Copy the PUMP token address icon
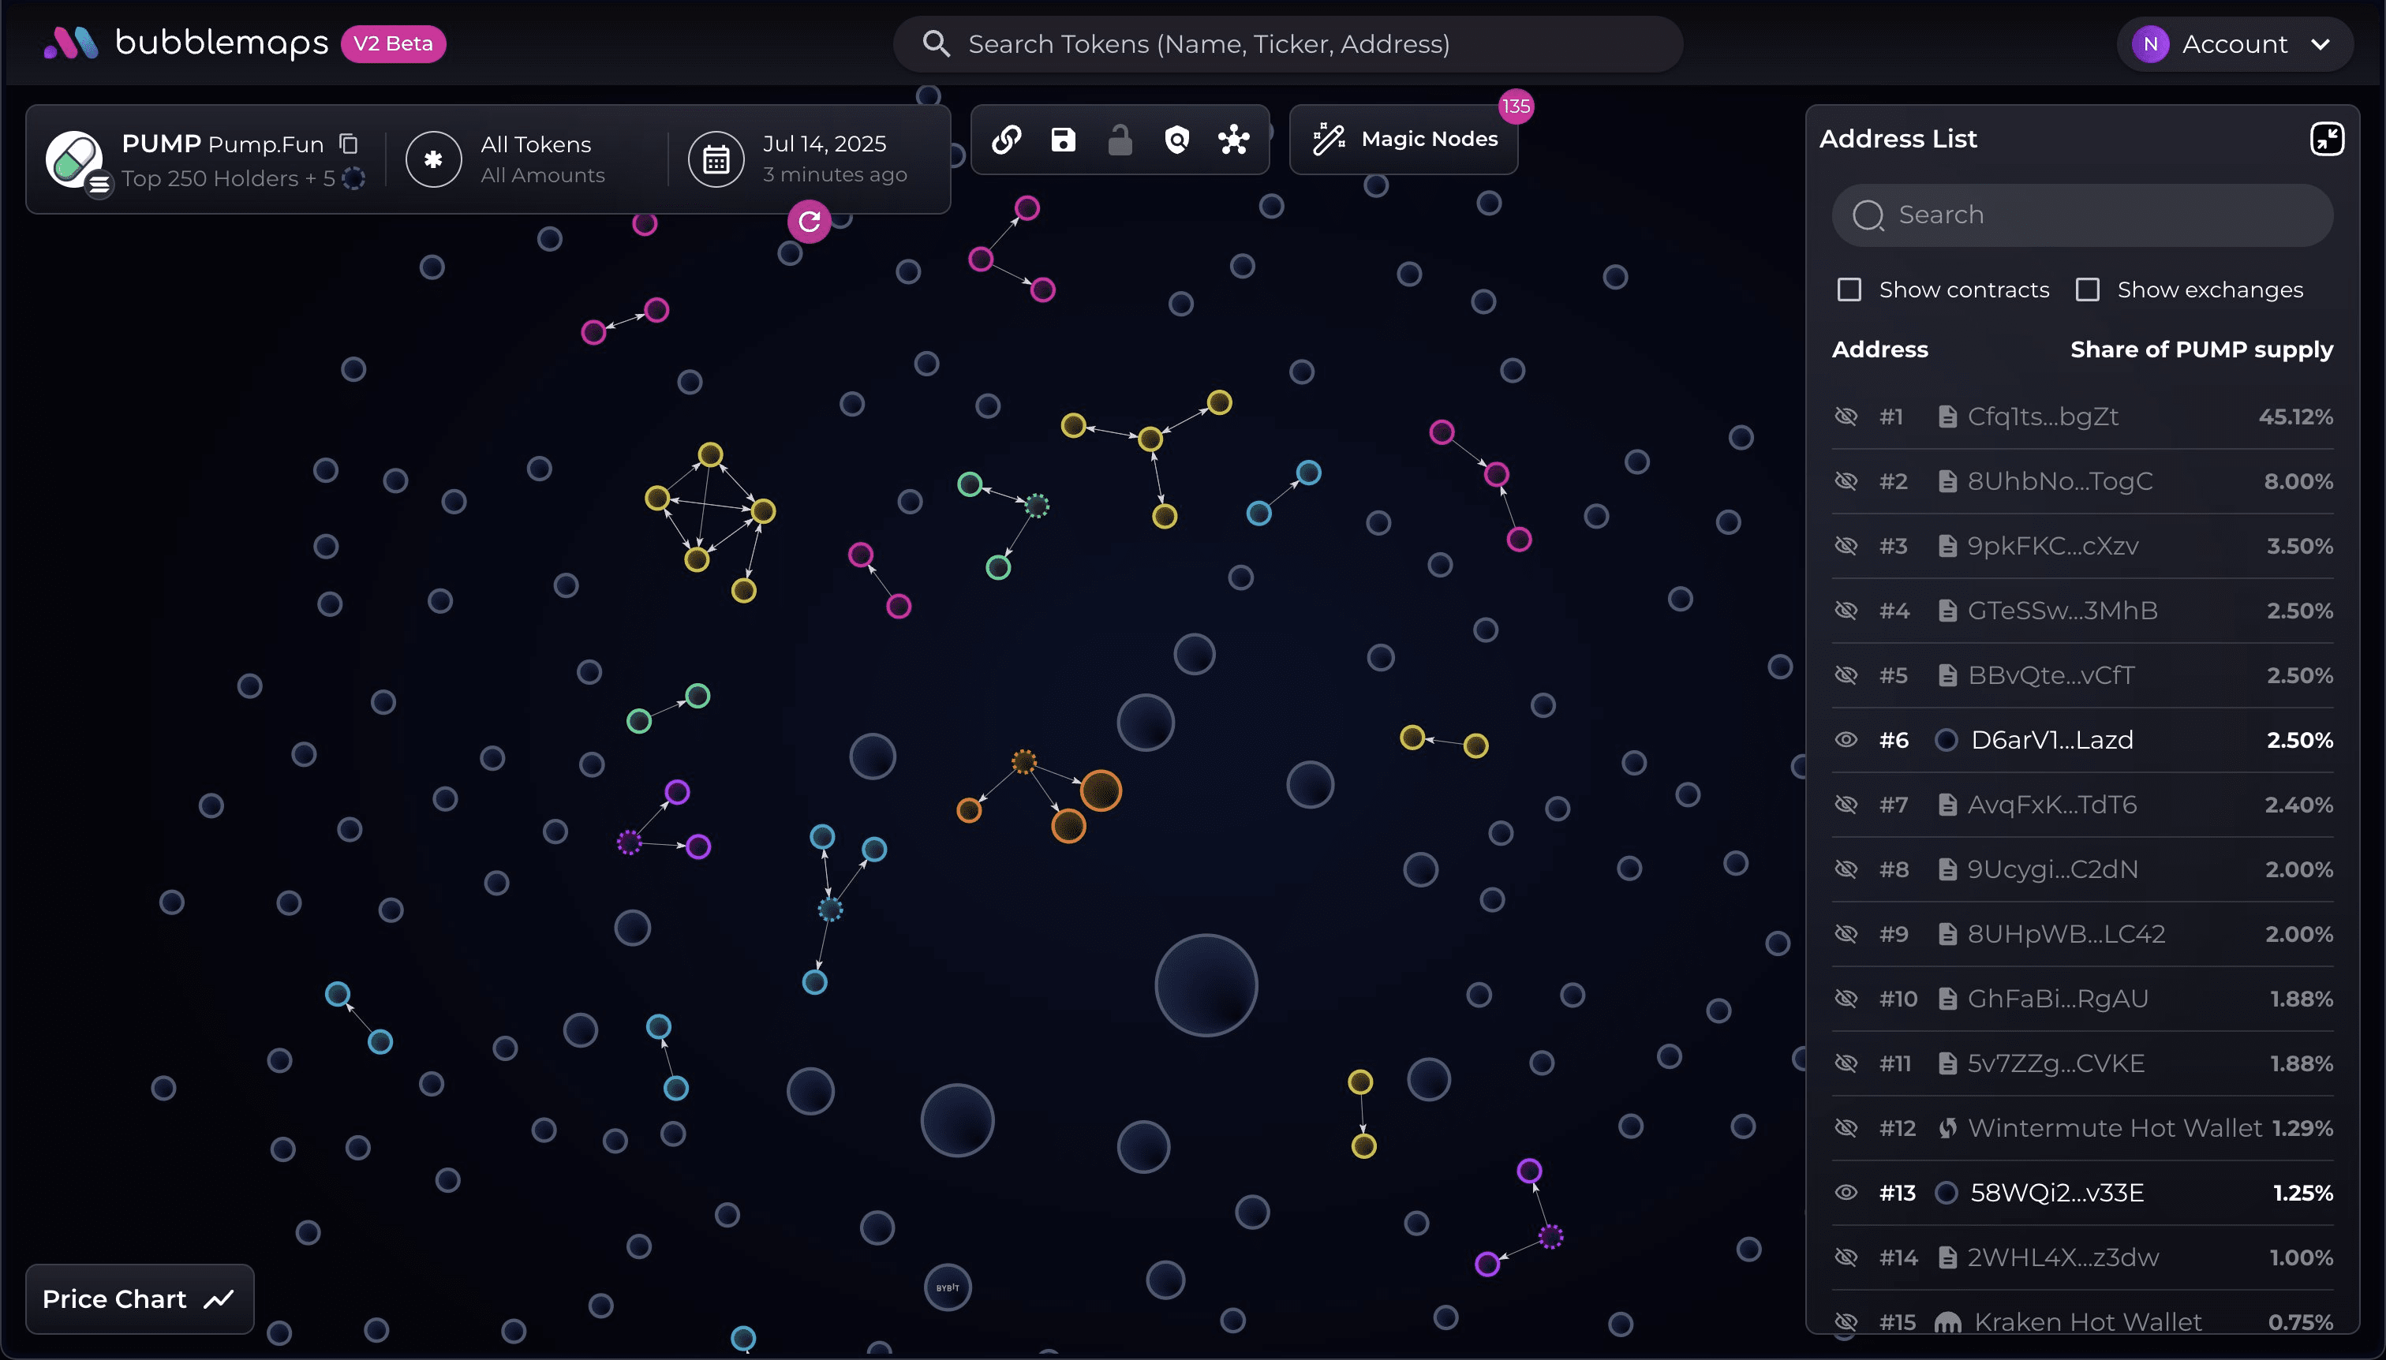Viewport: 2386px width, 1360px height. coord(349,144)
